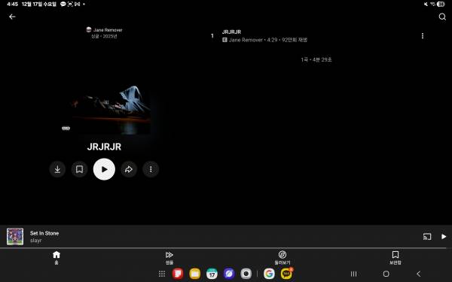Launch the red app in taskbar
The width and height of the screenshot is (452, 282).
(x=178, y=274)
